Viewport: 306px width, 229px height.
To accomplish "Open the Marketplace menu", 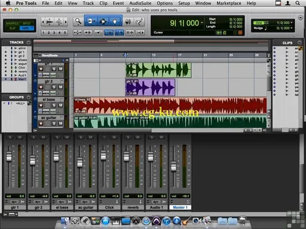I will tap(229, 3).
